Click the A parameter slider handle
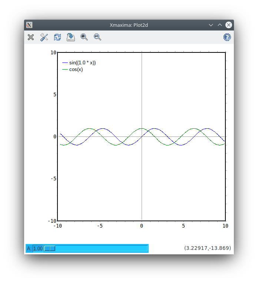This screenshot has width=258, height=283. (50, 248)
